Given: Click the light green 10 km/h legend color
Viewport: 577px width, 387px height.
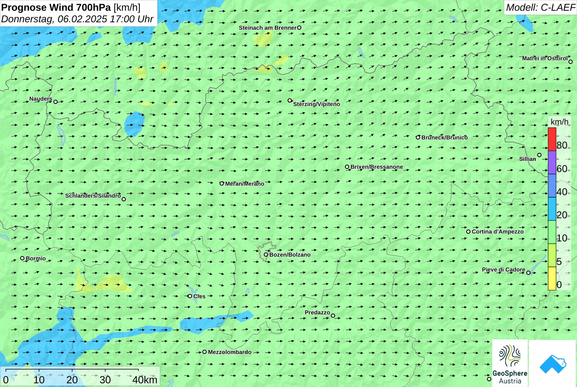Looking at the screenshot, I should coord(552,232).
